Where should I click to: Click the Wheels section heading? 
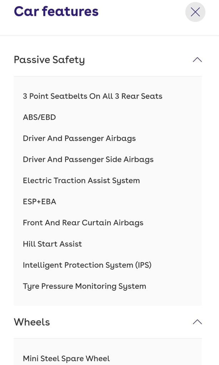(32, 322)
